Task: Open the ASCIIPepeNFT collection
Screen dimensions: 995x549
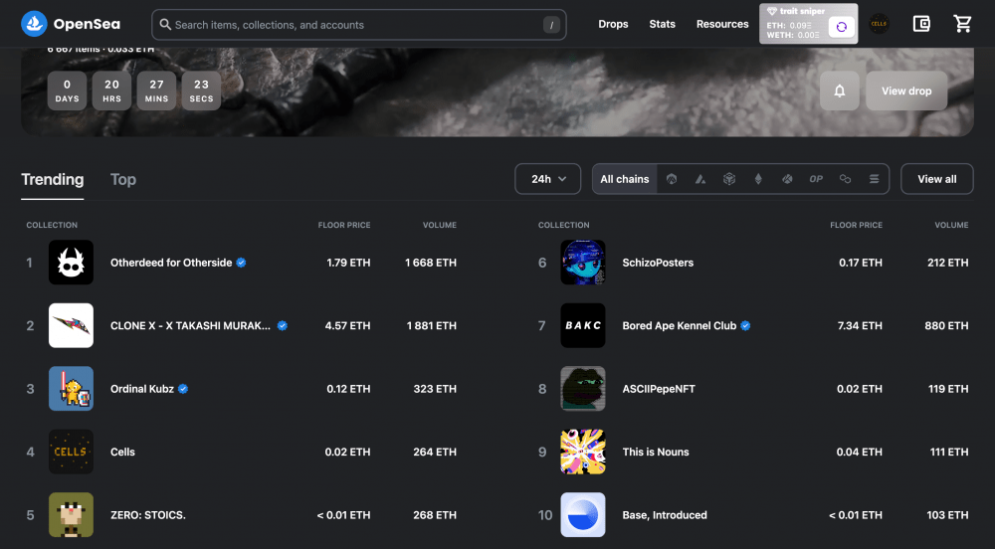Action: click(659, 389)
